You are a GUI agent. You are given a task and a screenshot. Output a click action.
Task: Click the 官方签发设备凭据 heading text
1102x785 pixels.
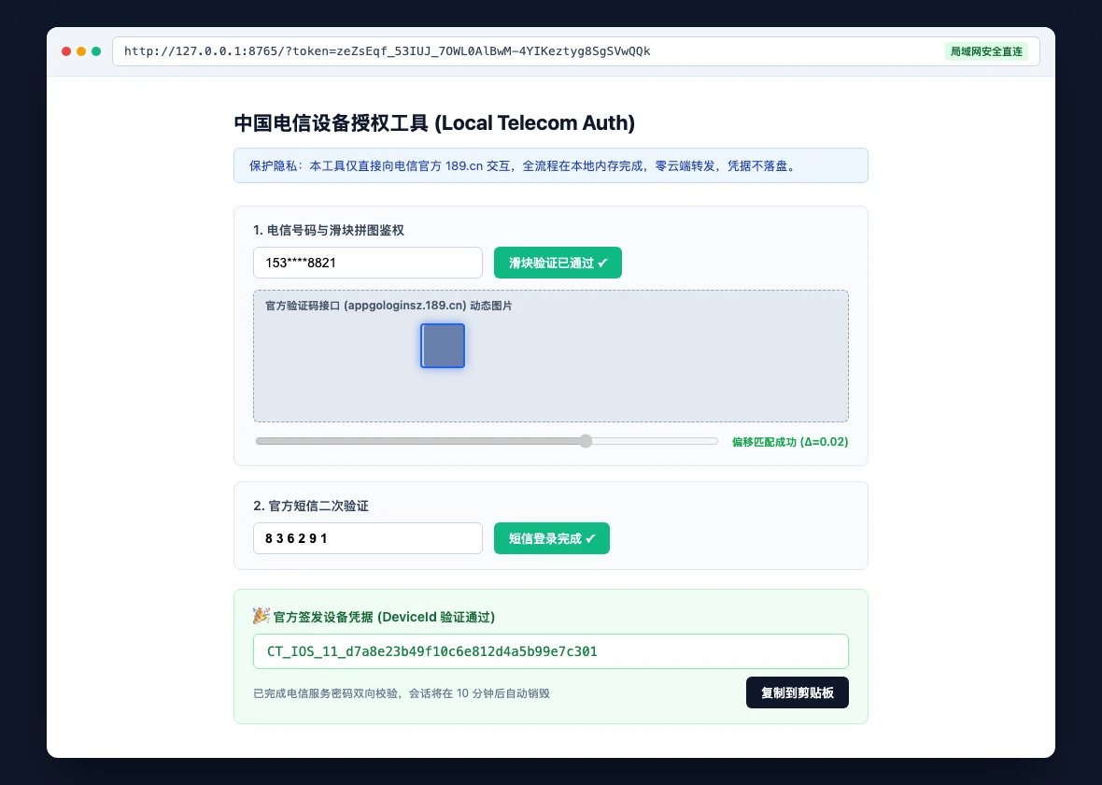pos(385,617)
